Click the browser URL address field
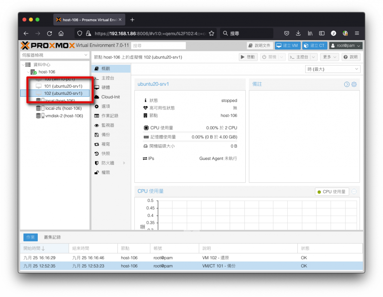 tap(150, 33)
